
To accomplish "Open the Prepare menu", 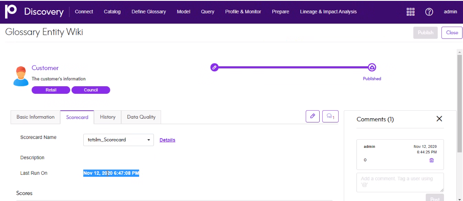I will coord(280,12).
